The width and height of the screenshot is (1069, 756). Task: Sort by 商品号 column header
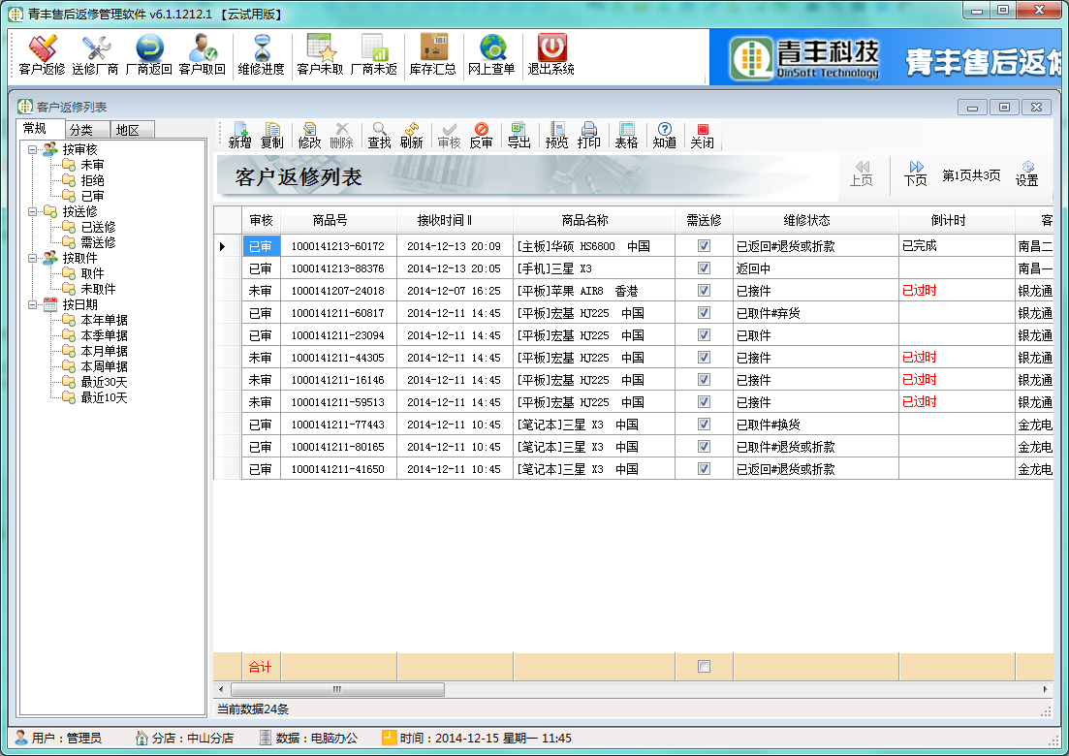tap(338, 220)
